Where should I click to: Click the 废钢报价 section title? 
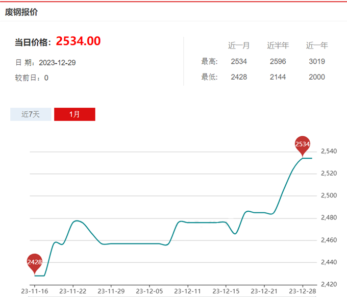tap(21, 12)
